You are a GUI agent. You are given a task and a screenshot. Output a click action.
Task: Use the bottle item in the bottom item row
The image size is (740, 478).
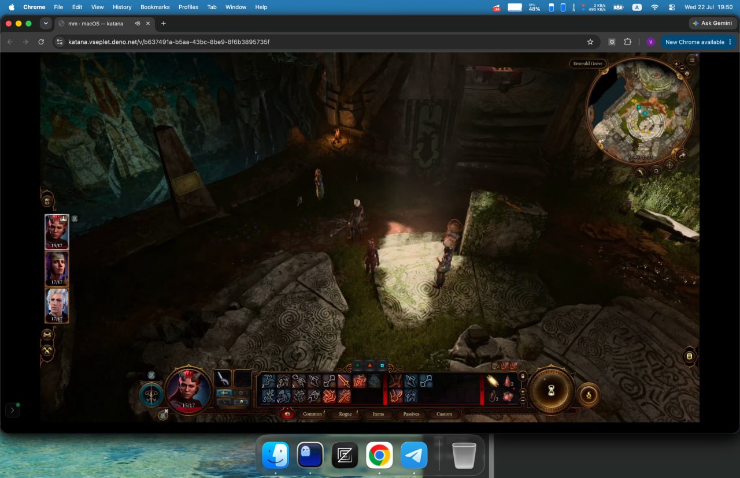tap(493, 396)
